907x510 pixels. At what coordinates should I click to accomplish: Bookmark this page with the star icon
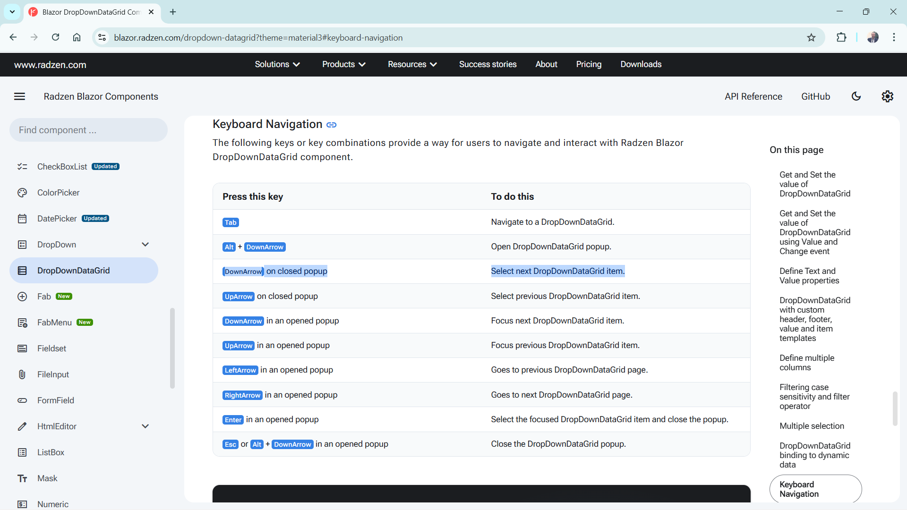click(x=811, y=38)
